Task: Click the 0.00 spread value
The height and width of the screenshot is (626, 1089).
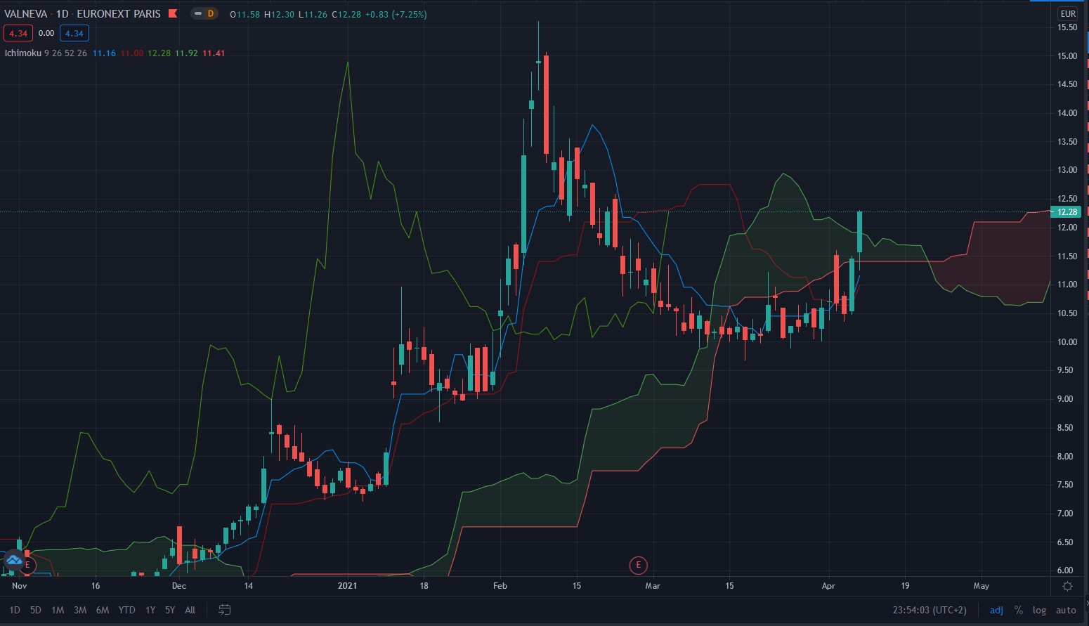Action: pos(46,33)
